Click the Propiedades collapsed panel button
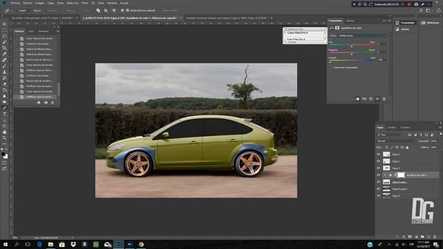 (x=405, y=23)
